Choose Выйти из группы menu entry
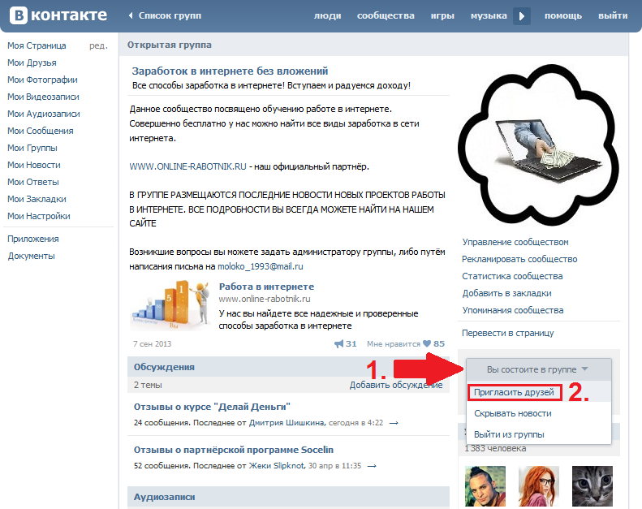 [x=509, y=434]
